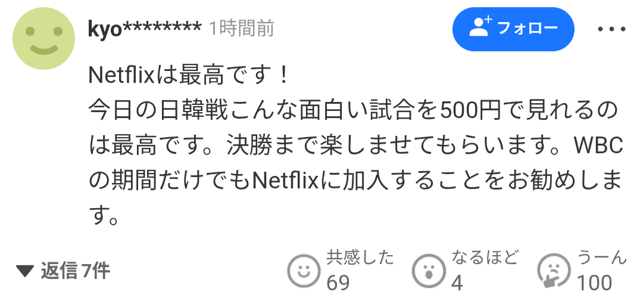Open the three-dot more options menu
The image size is (643, 301).
click(611, 29)
